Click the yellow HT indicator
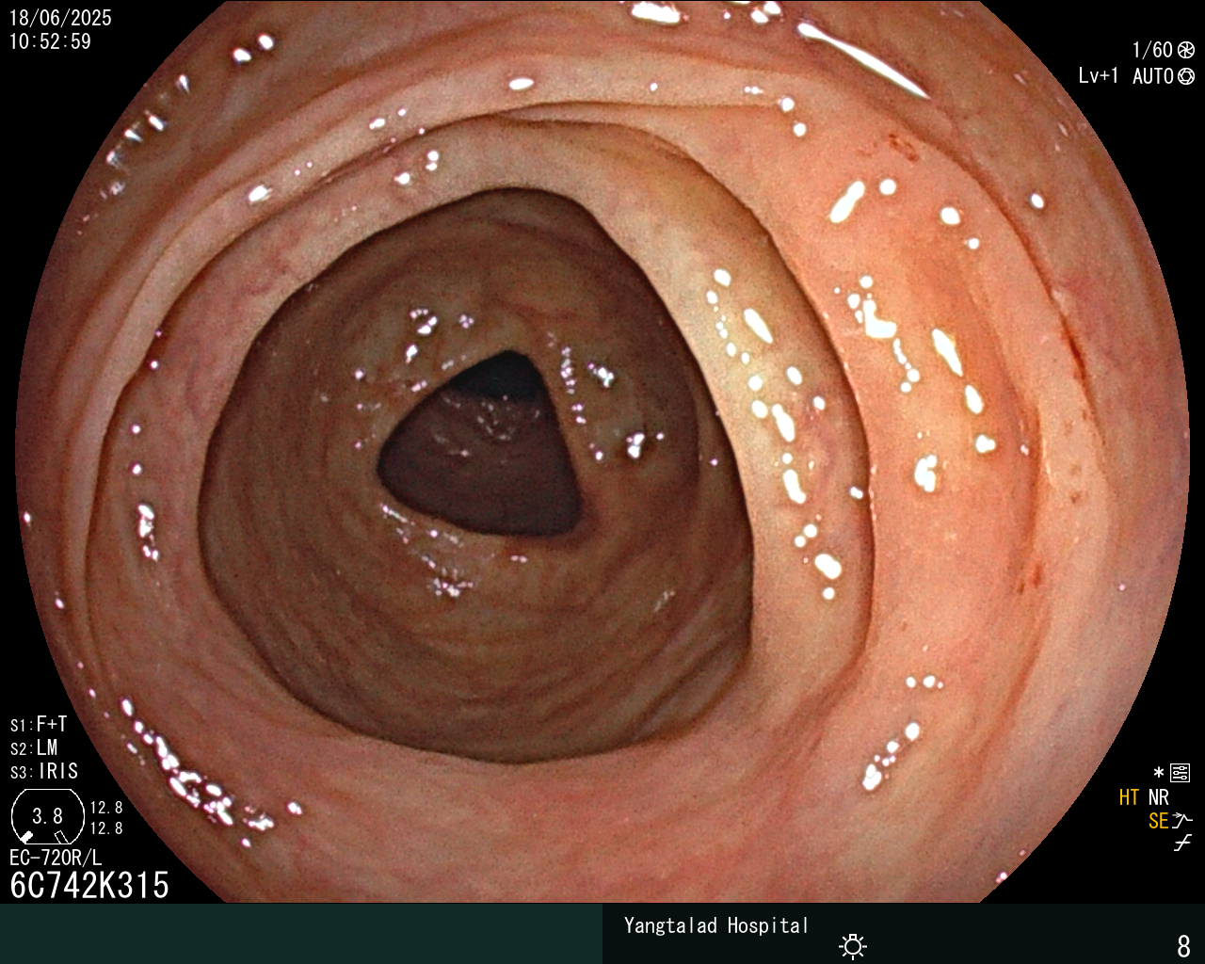1205x964 pixels. [x=1129, y=797]
